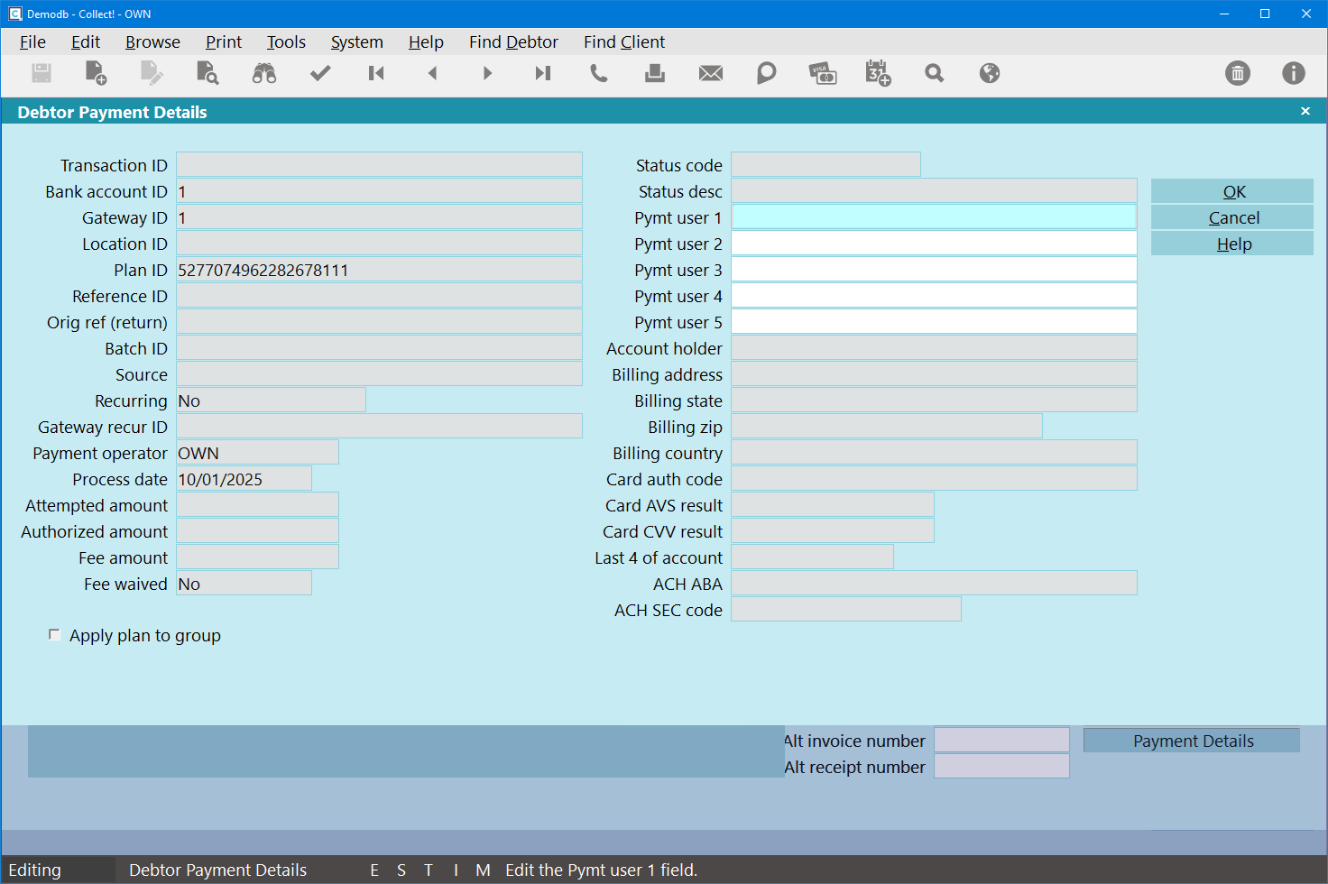Click the Pymt user 2 field
This screenshot has width=1328, height=884.
(933, 244)
